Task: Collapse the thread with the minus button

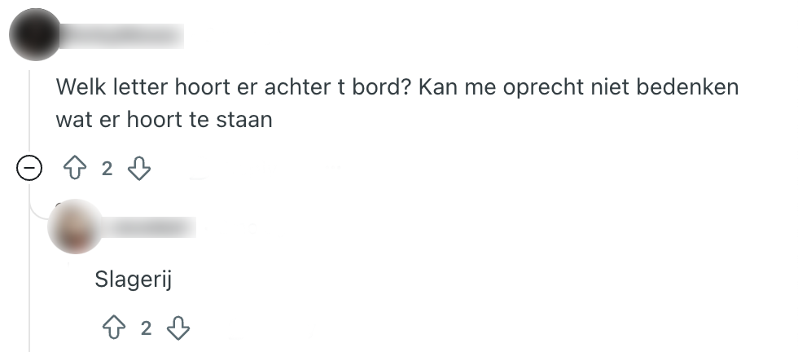Action: click(30, 169)
